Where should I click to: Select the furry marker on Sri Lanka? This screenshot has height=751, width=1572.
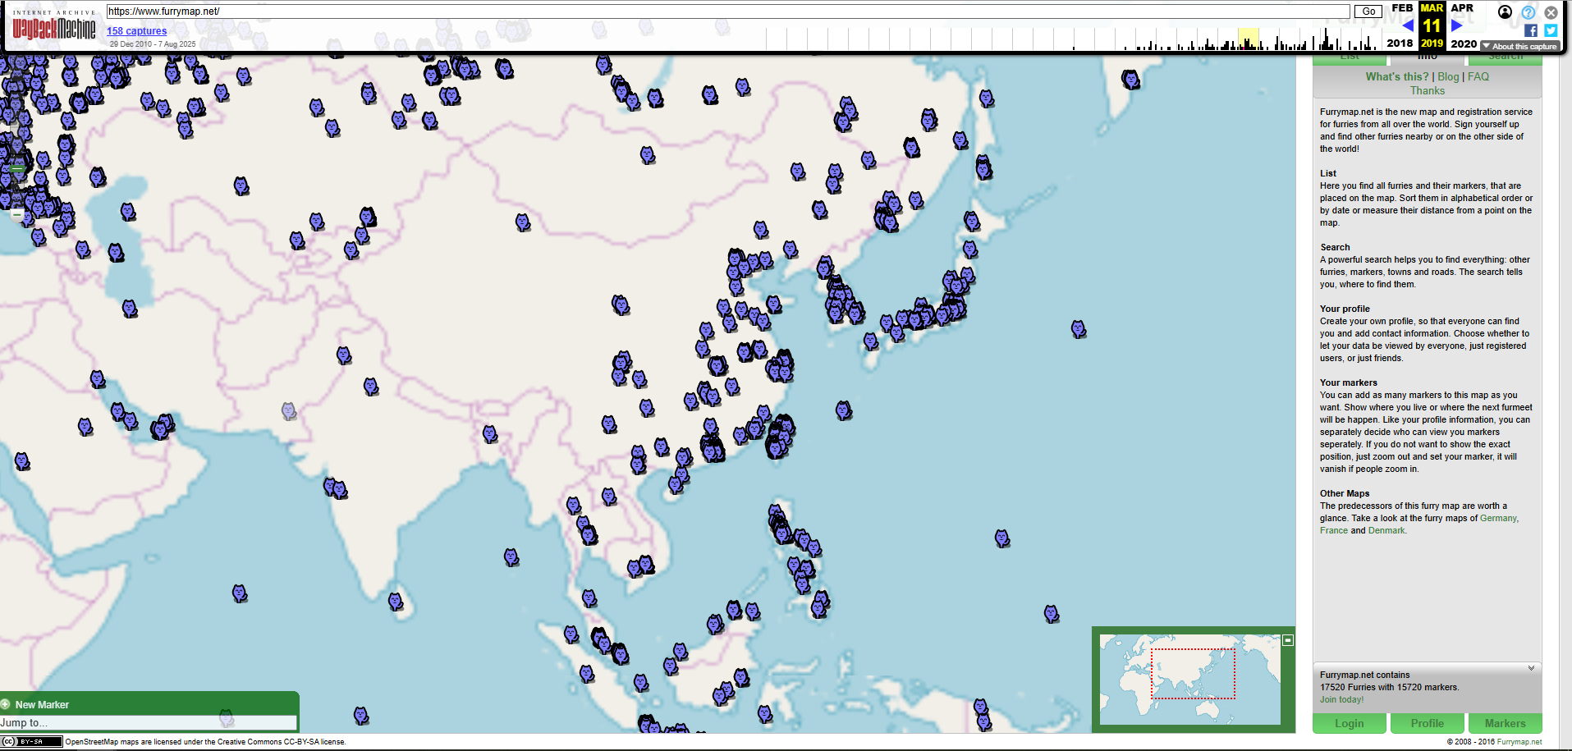[396, 602]
